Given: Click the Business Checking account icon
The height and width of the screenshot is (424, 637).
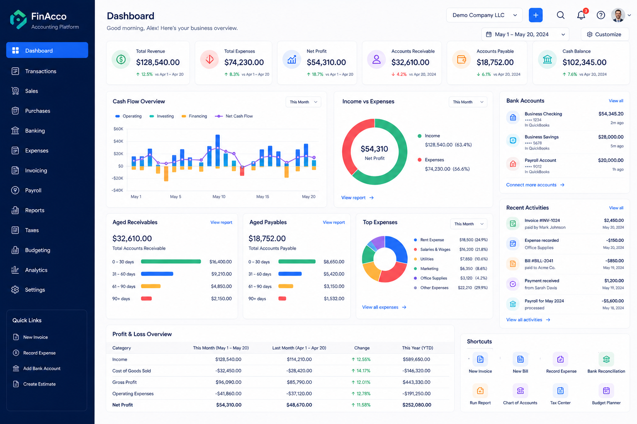Looking at the screenshot, I should [x=513, y=118].
